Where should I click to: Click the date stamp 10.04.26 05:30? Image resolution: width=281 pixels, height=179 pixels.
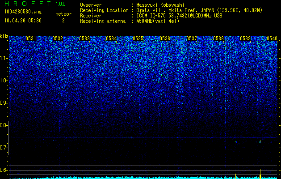[x=23, y=21]
